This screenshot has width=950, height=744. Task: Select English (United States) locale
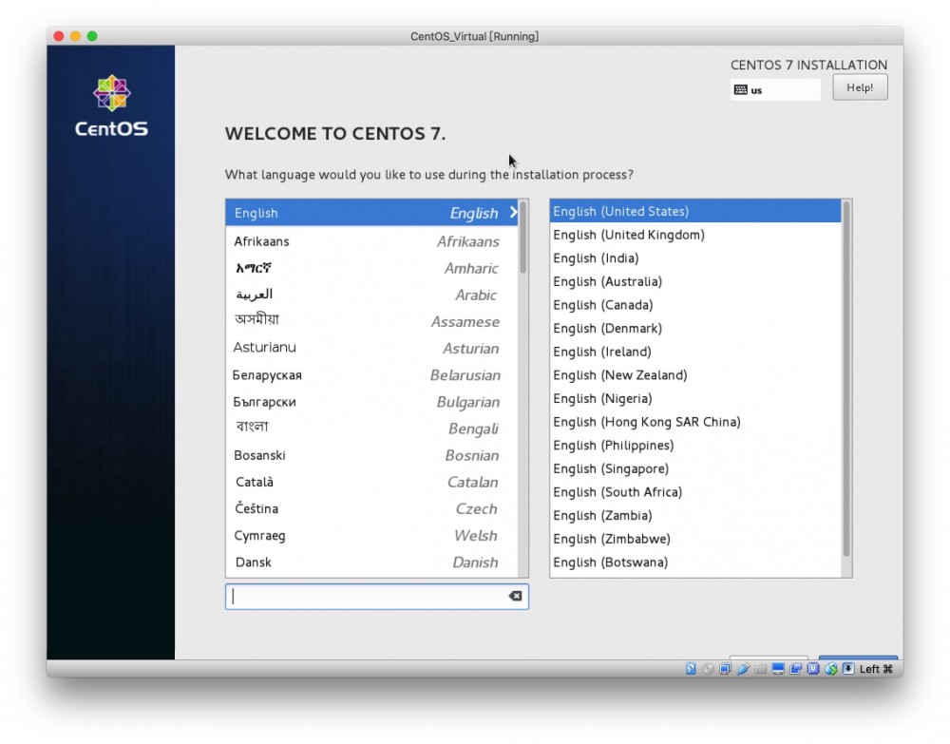695,211
